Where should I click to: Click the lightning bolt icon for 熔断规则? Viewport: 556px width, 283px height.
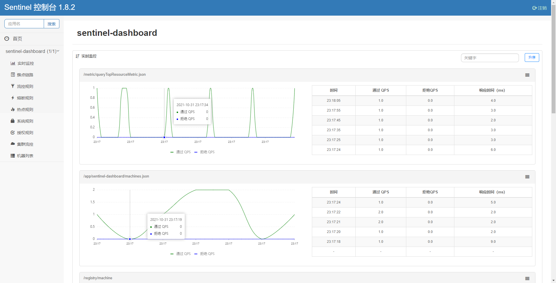tap(13, 98)
